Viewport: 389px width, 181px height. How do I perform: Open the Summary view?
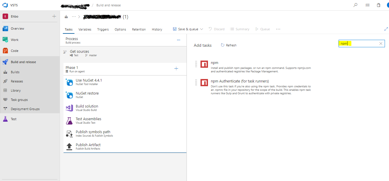coord(240,29)
